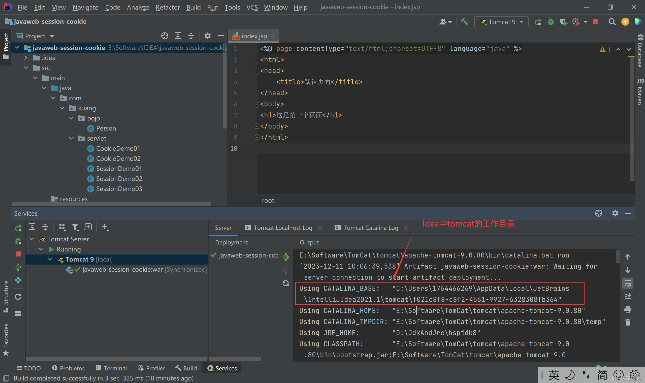Toggle soft-wrap in console output

click(x=628, y=283)
